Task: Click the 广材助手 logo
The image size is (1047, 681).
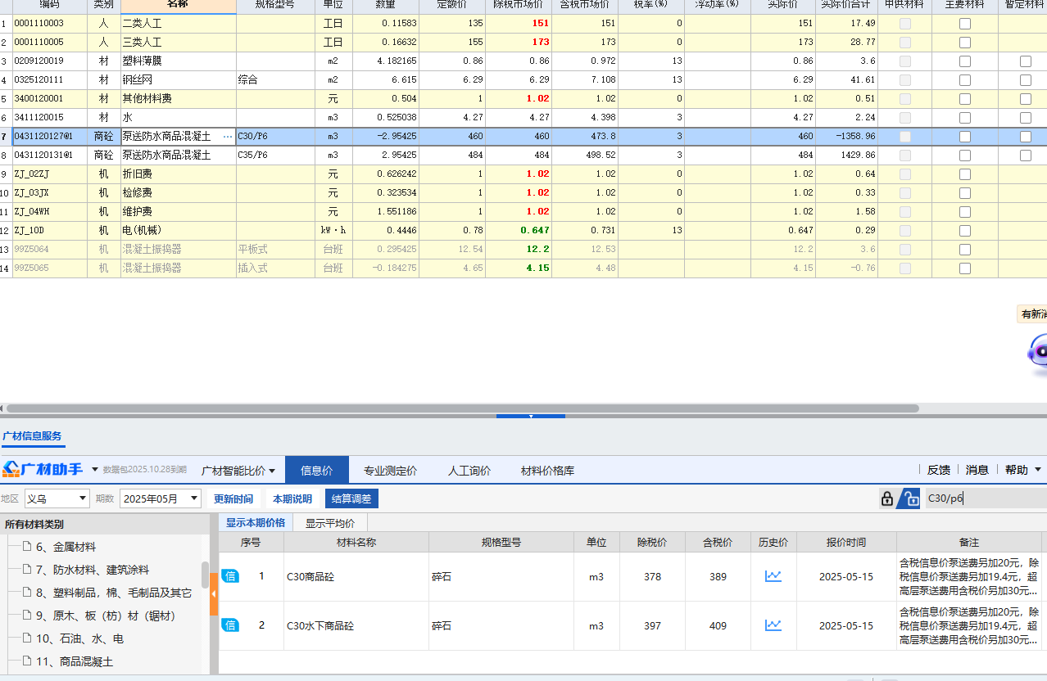Action: 43,469
